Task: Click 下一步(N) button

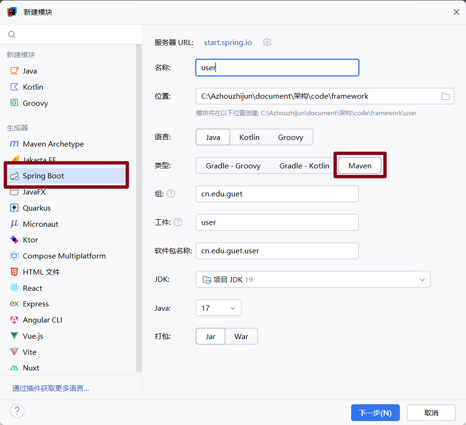Action: pyautogui.click(x=375, y=413)
